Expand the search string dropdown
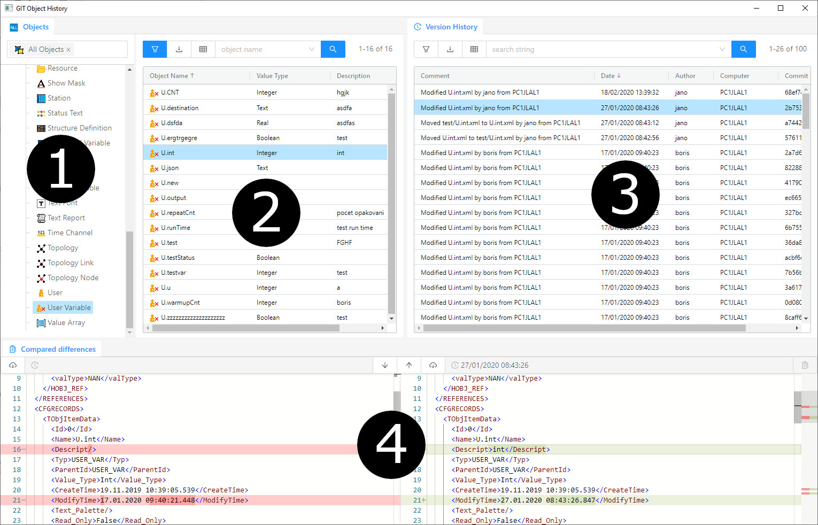818x525 pixels. 722,49
